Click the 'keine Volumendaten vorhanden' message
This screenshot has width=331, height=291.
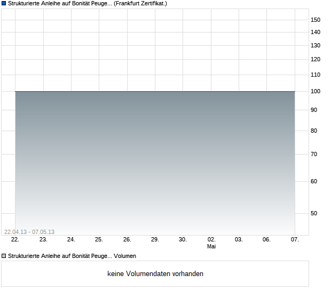pyautogui.click(x=155, y=274)
